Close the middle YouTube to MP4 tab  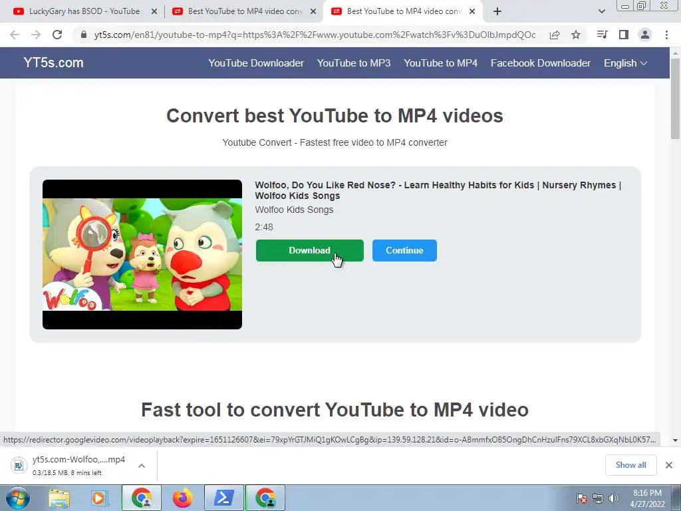click(x=313, y=12)
